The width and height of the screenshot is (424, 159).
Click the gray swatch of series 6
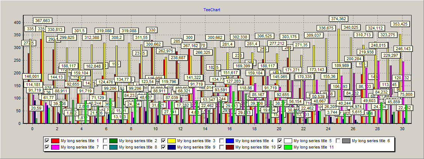[346, 141]
